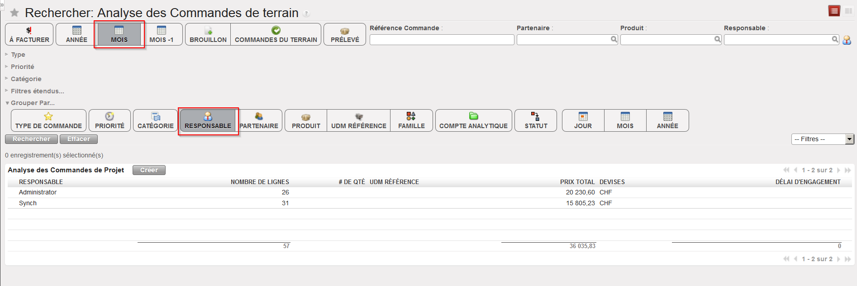Switch to list view icon

click(834, 11)
